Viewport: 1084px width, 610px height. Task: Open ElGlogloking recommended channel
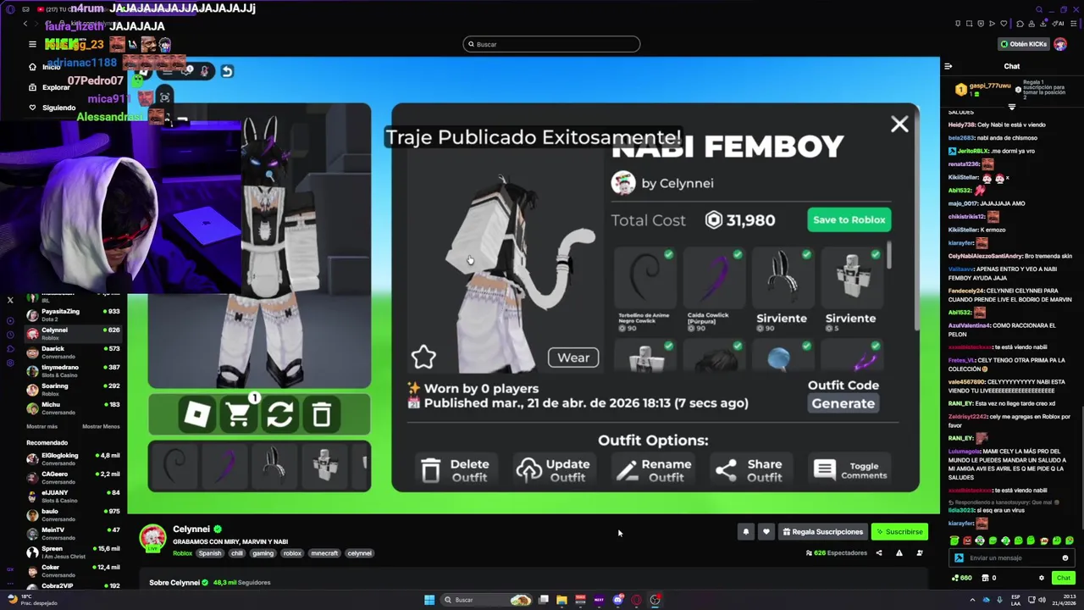(75, 458)
